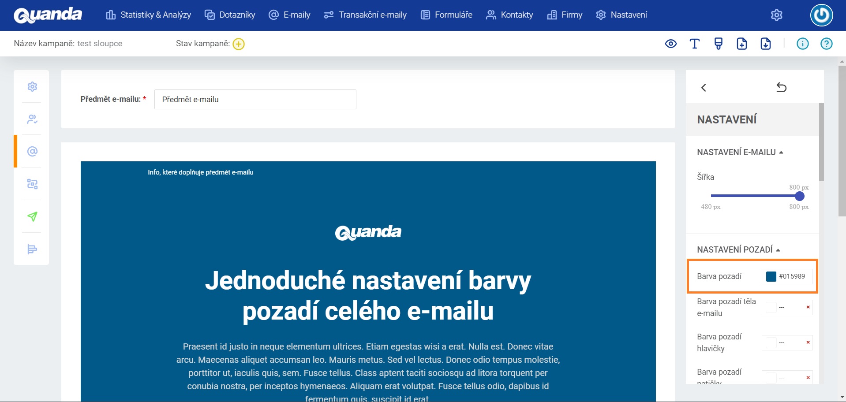Open Formuláře menu
The image size is (846, 402).
coord(446,15)
